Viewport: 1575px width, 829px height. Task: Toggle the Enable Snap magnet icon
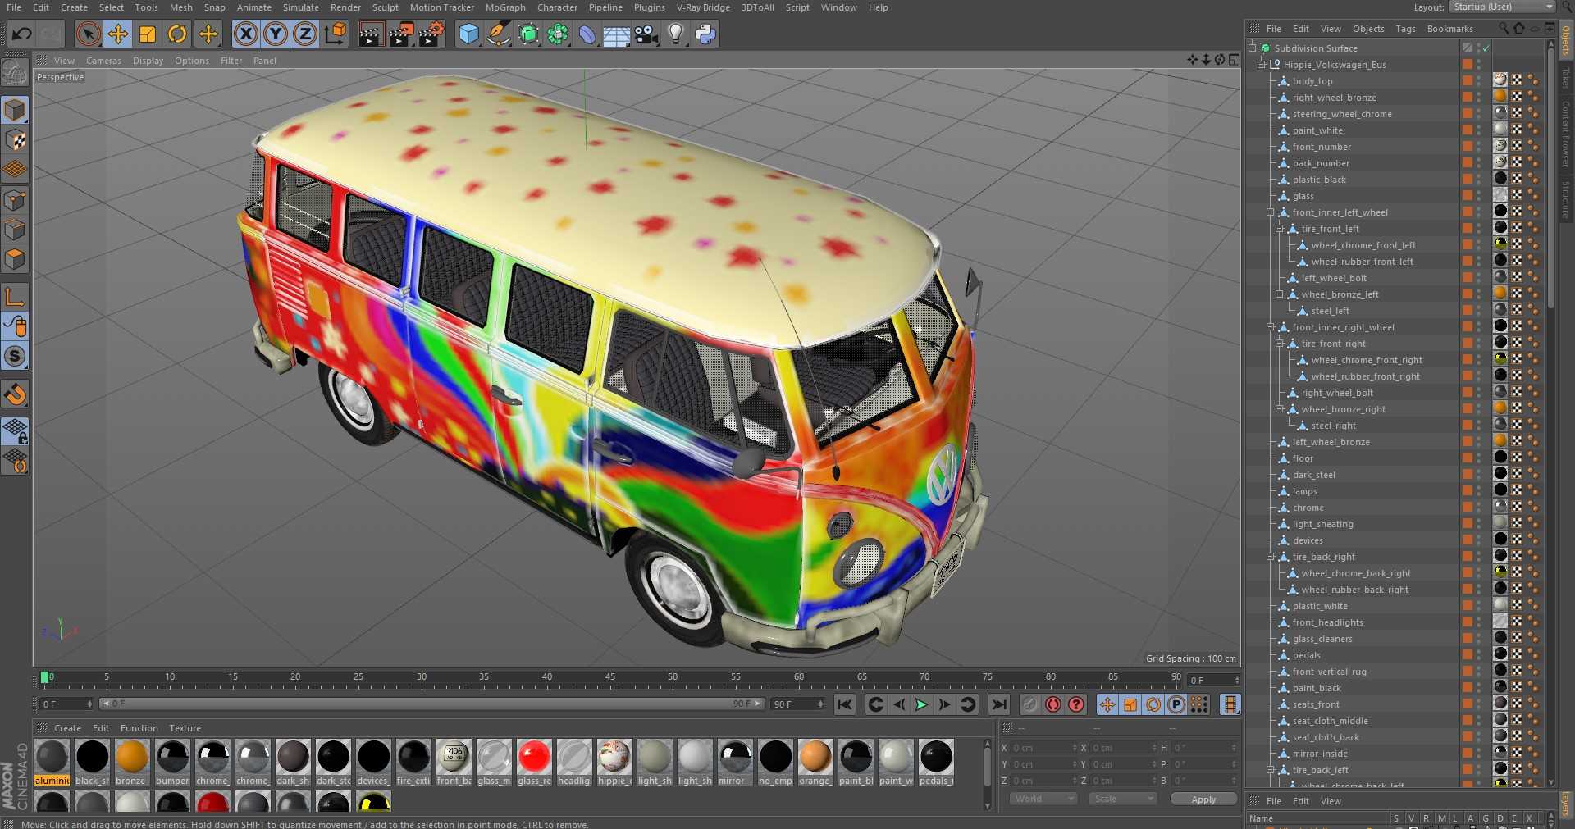[x=15, y=394]
